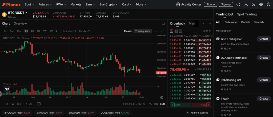The image size is (273, 117).
Task: Toggle dark mode moon icon
Action: 253,5
